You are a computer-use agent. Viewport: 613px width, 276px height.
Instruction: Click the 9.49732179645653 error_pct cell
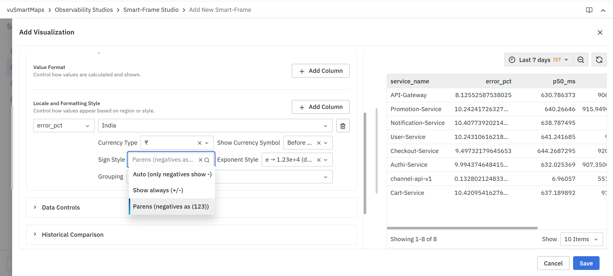(483, 151)
